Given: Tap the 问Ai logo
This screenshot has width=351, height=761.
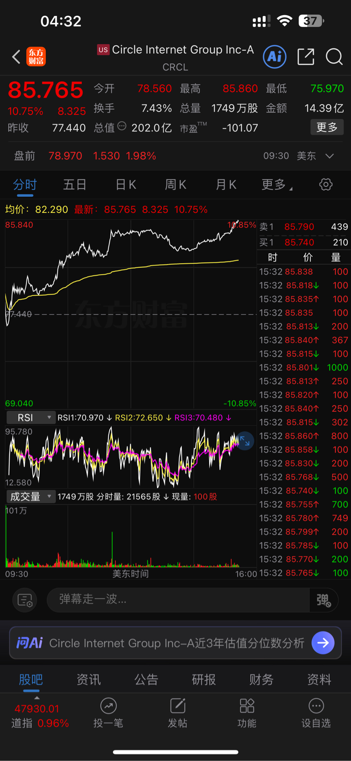Looking at the screenshot, I should tap(30, 643).
